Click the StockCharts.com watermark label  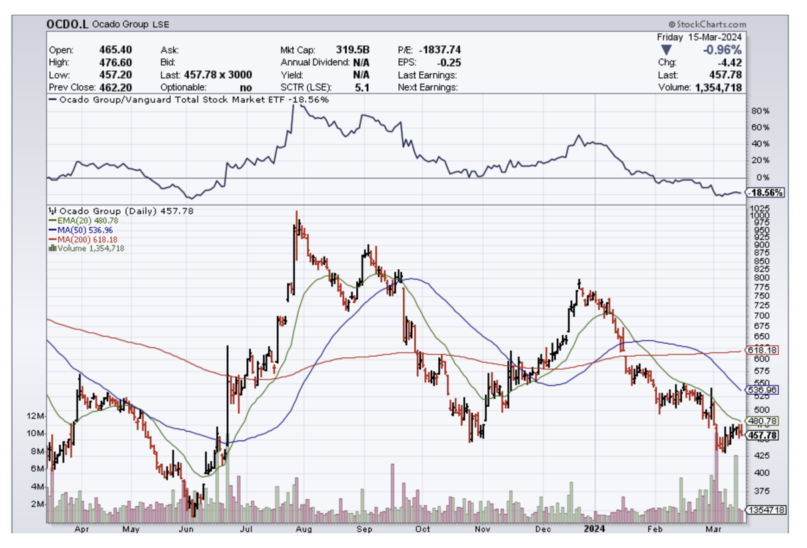coord(706,25)
